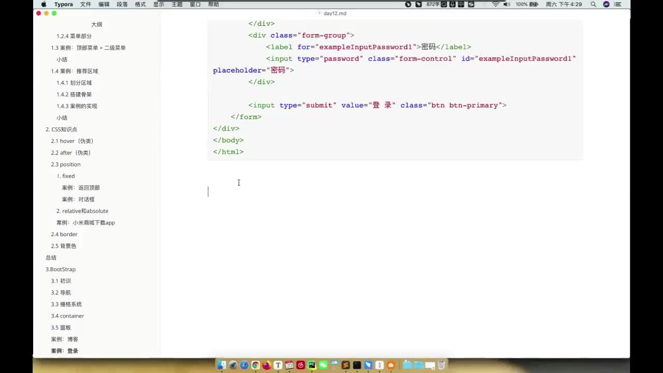The height and width of the screenshot is (373, 663).
Task: Open Launchpad rocket icon in dock
Action: (x=233, y=365)
